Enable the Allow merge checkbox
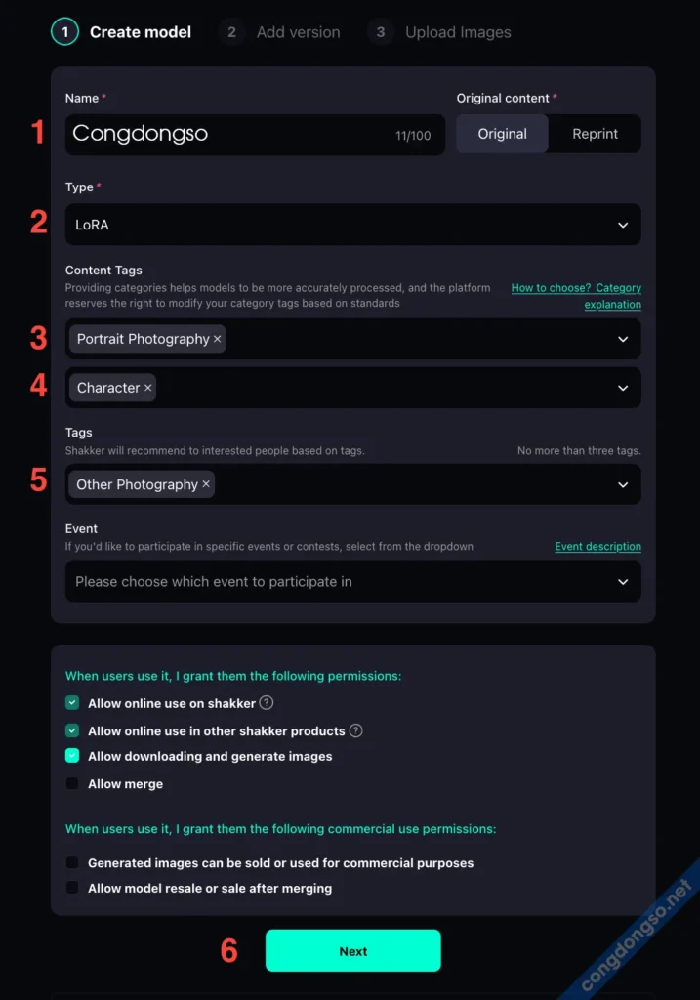700x1000 pixels. tap(72, 783)
